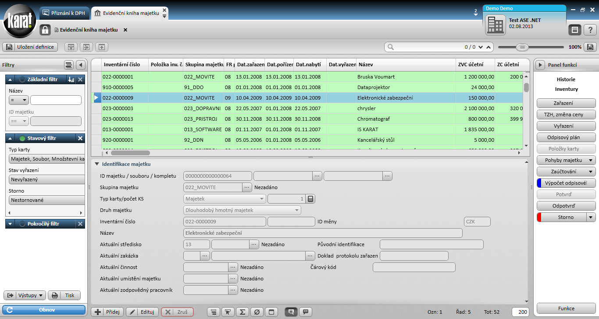Click the empty-set (Ø) icon in bottom toolbar

[257, 312]
